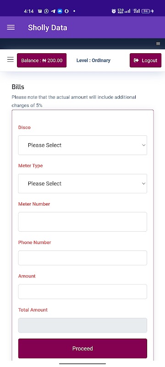The height and width of the screenshot is (367, 165).
Task: Open the sidebar menu beside Balance
Action: pos(10,60)
